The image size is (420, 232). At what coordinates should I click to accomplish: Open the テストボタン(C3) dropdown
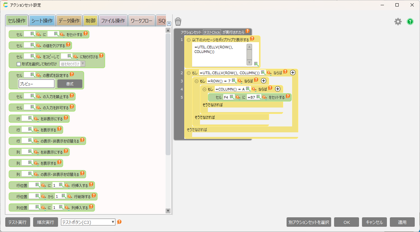click(x=88, y=222)
